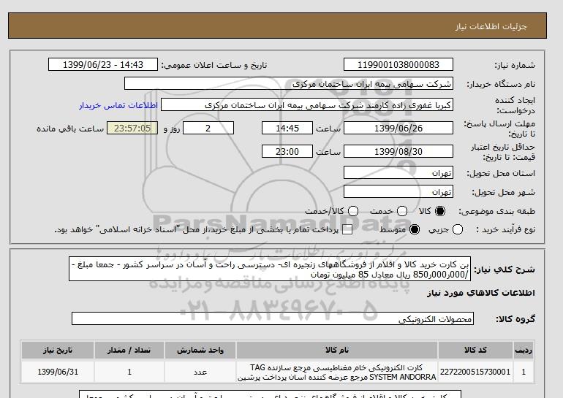Toggle the Islamic treasury bonds payment checkbox

(x=347, y=230)
